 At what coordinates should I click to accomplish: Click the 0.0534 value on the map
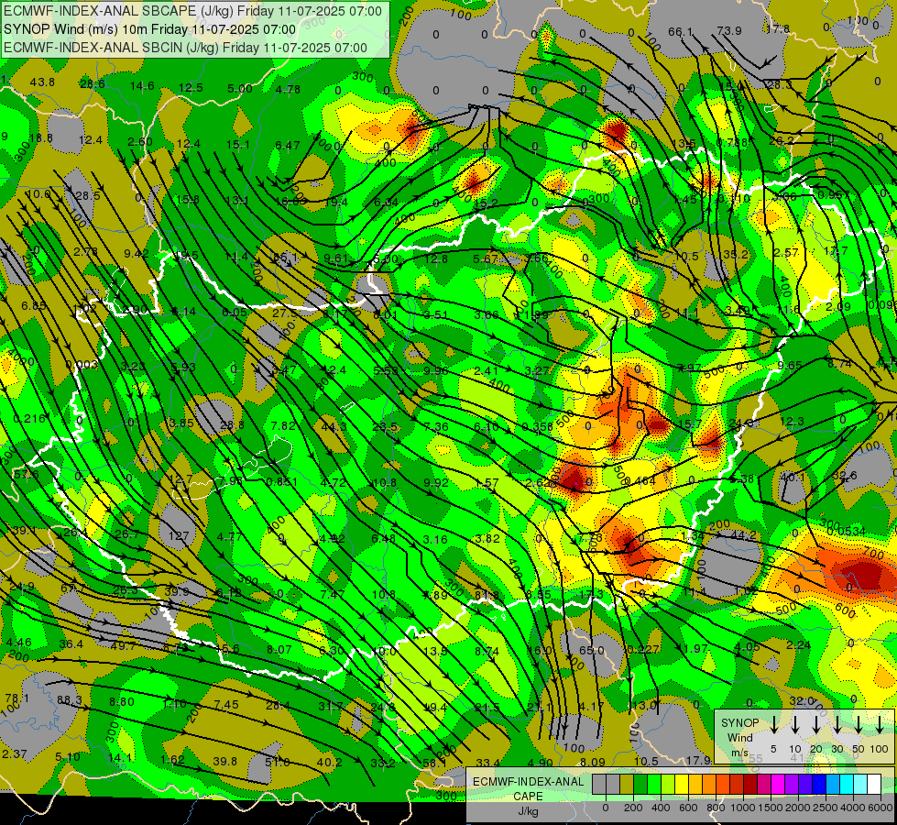pos(848,532)
